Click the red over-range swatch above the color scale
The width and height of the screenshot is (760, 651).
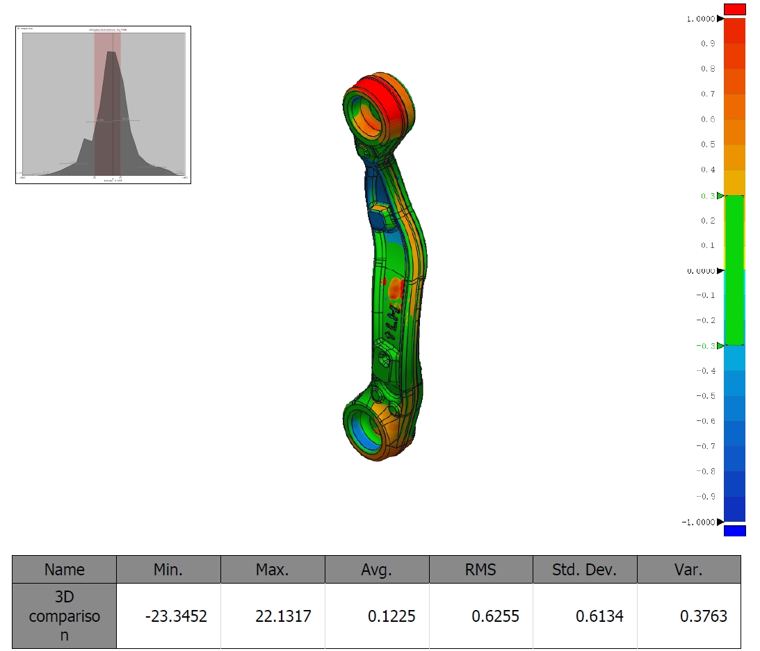734,9
